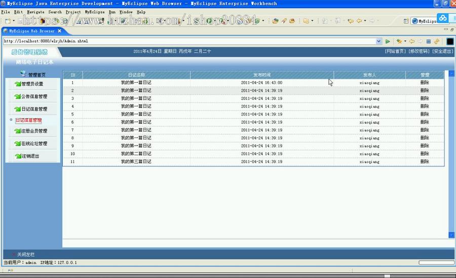Screen dimensions: 456x278
Task: Click the browser favorites star icon
Action: [399, 41]
